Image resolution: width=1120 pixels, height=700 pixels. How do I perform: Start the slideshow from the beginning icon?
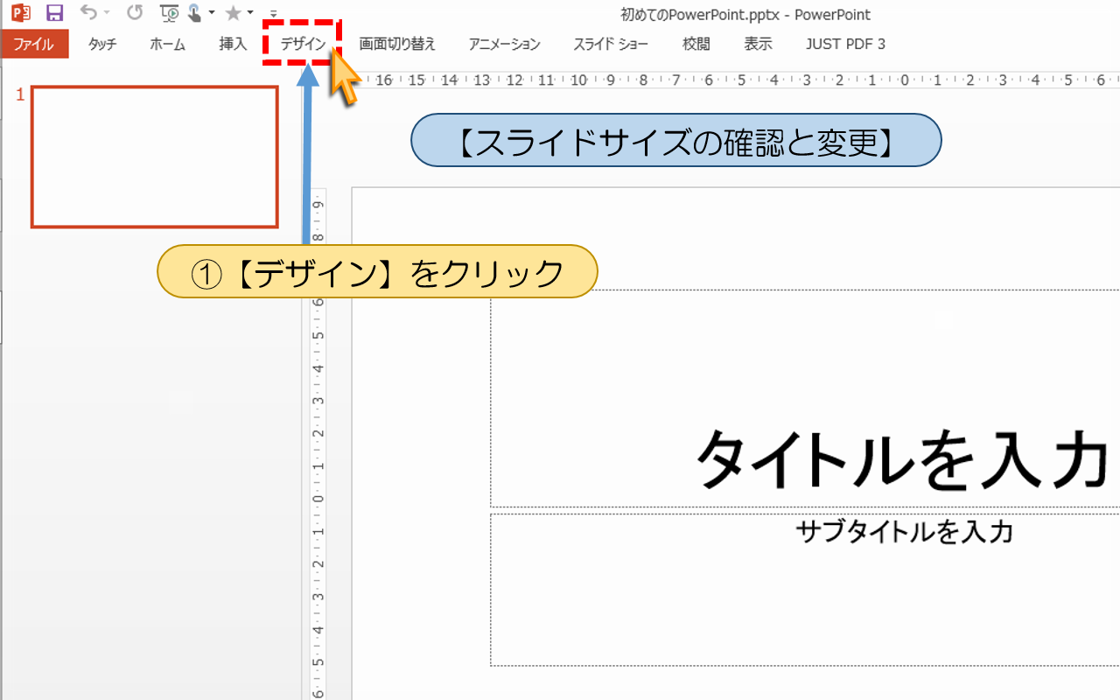point(168,13)
